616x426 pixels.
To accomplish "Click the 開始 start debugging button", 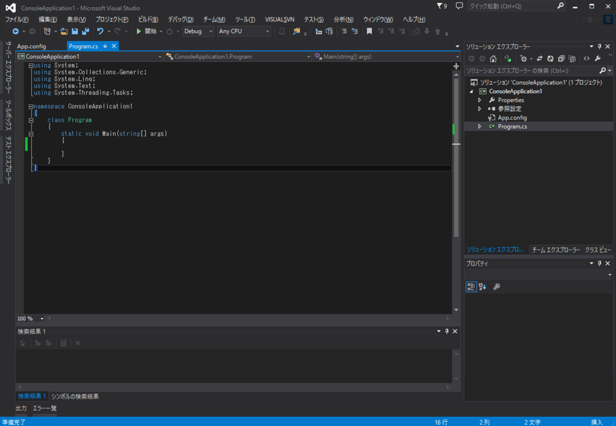I will tap(146, 31).
